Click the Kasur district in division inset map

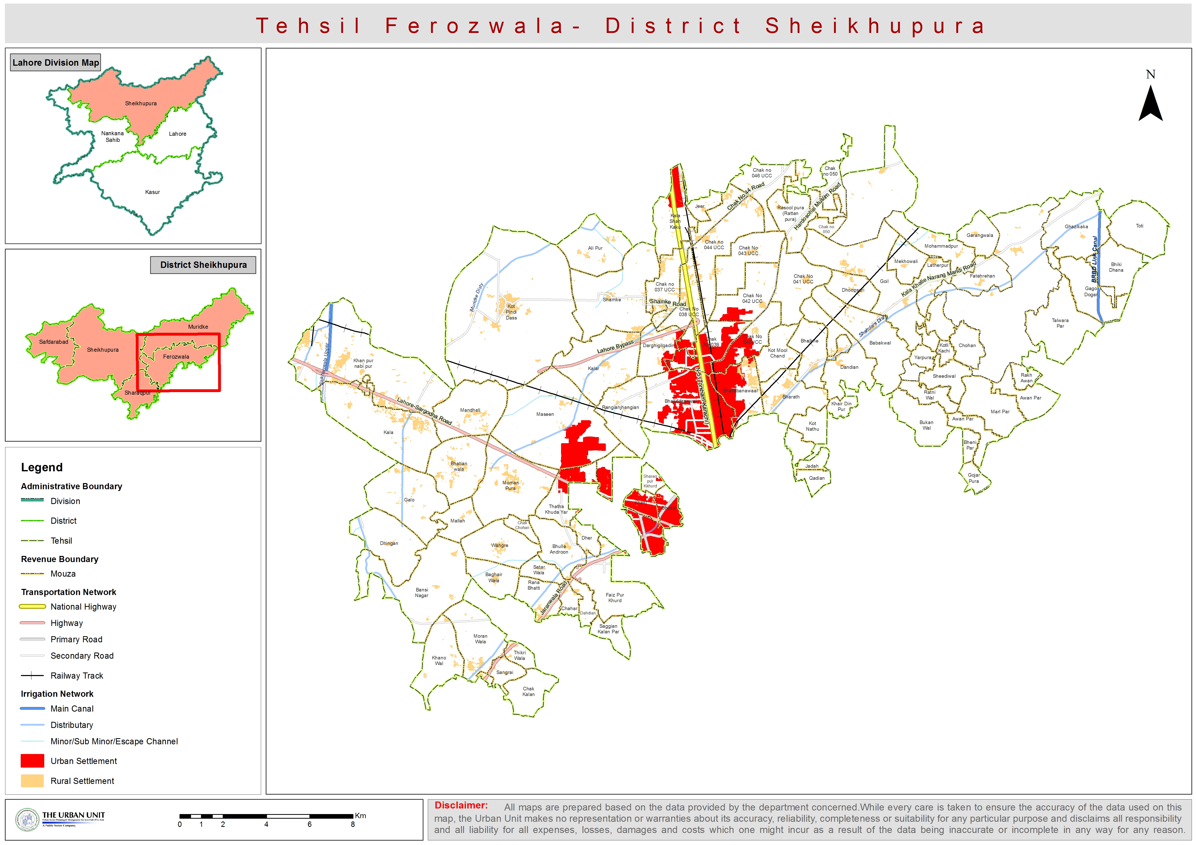click(152, 192)
